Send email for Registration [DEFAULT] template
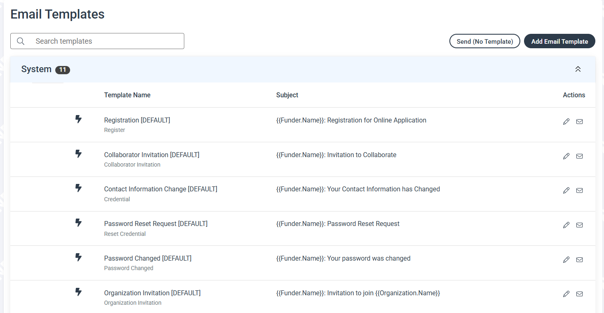 (579, 121)
